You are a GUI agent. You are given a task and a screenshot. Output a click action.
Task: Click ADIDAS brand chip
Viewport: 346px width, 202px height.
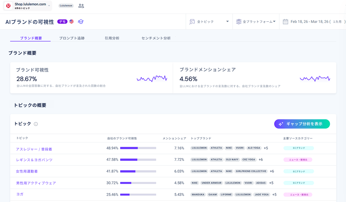pyautogui.click(x=261, y=183)
